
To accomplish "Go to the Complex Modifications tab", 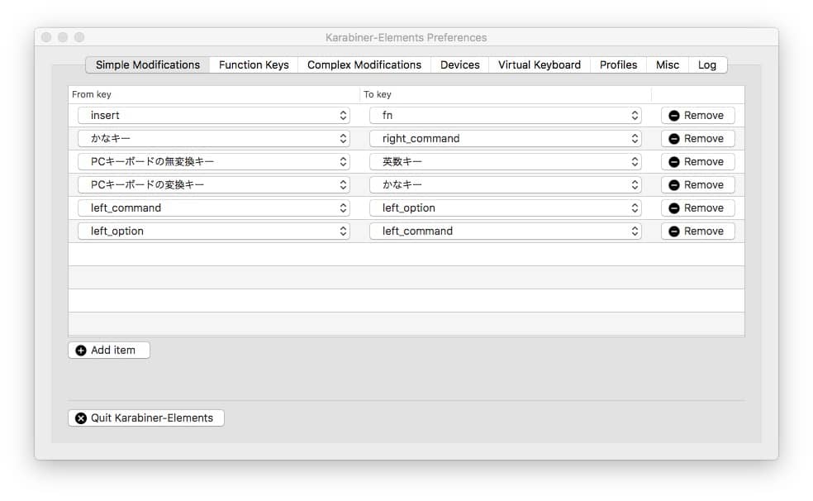I will [x=364, y=64].
